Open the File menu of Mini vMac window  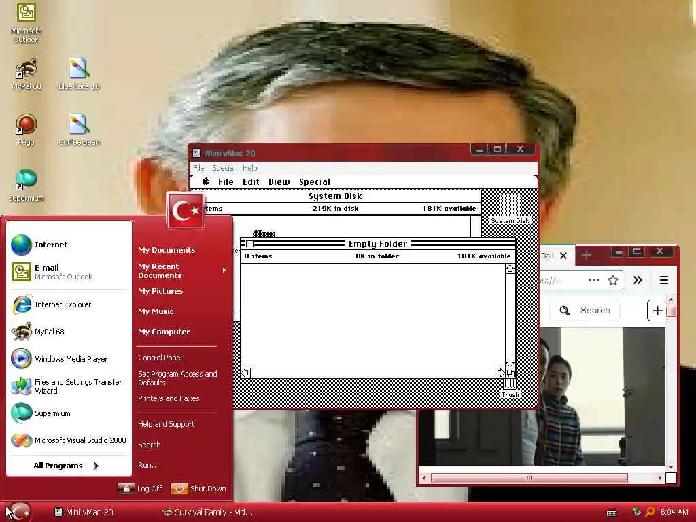198,168
